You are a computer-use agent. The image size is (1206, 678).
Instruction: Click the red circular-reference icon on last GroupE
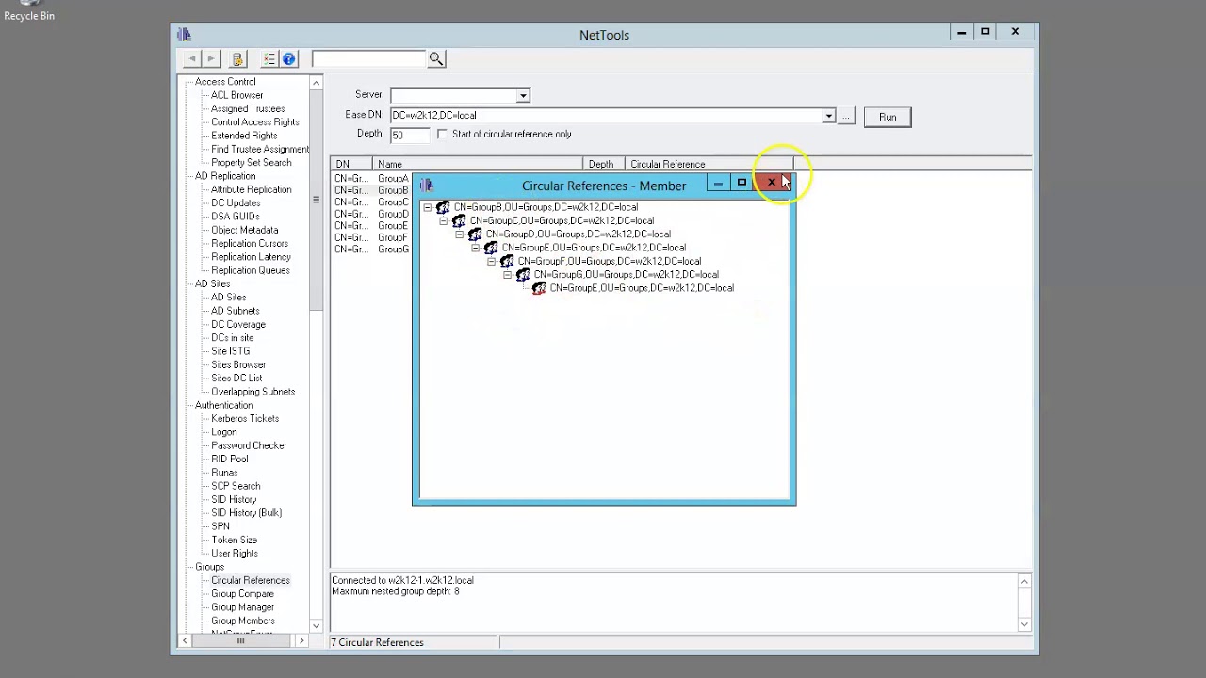pyautogui.click(x=539, y=288)
